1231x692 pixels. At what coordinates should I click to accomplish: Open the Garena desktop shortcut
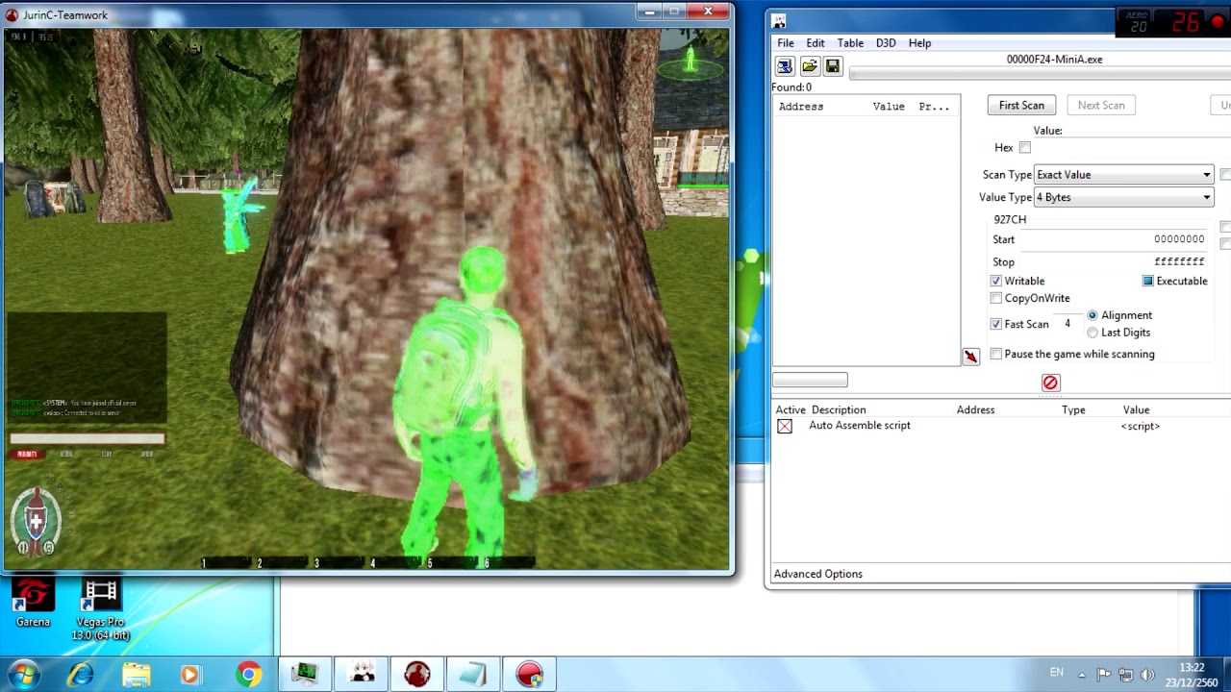click(x=33, y=603)
